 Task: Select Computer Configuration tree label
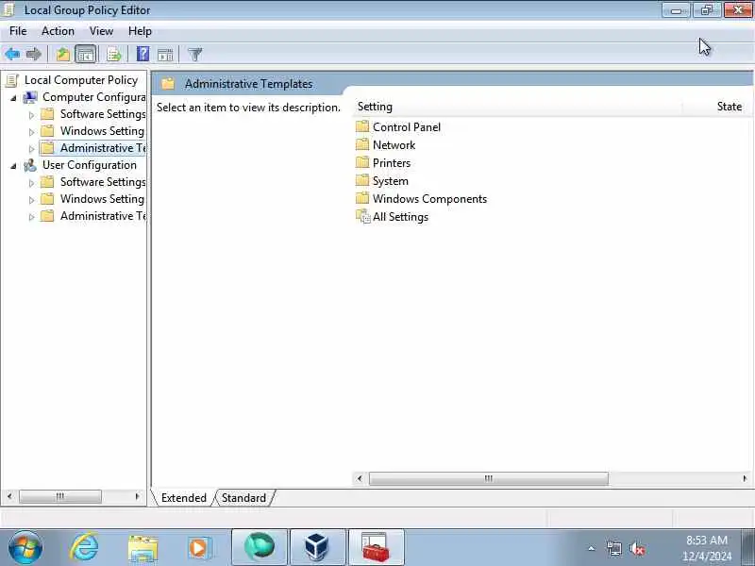[x=93, y=97]
